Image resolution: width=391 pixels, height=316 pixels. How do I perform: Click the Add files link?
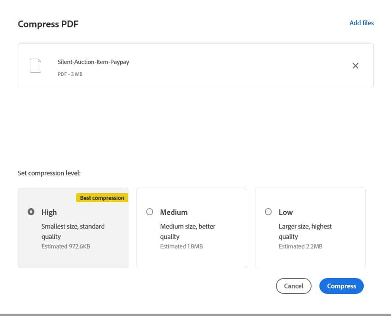(x=361, y=23)
